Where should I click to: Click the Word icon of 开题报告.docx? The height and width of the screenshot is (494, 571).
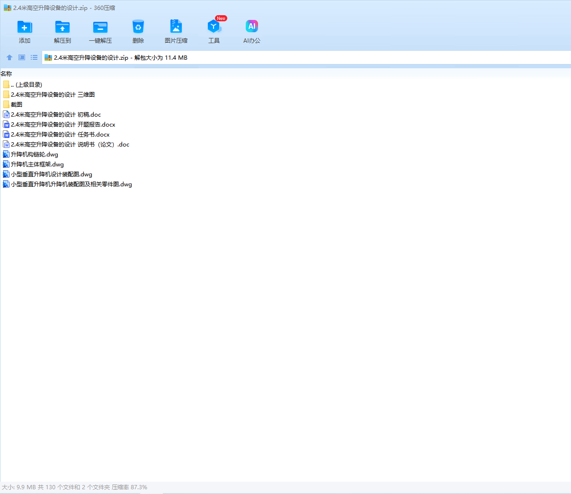pos(6,124)
